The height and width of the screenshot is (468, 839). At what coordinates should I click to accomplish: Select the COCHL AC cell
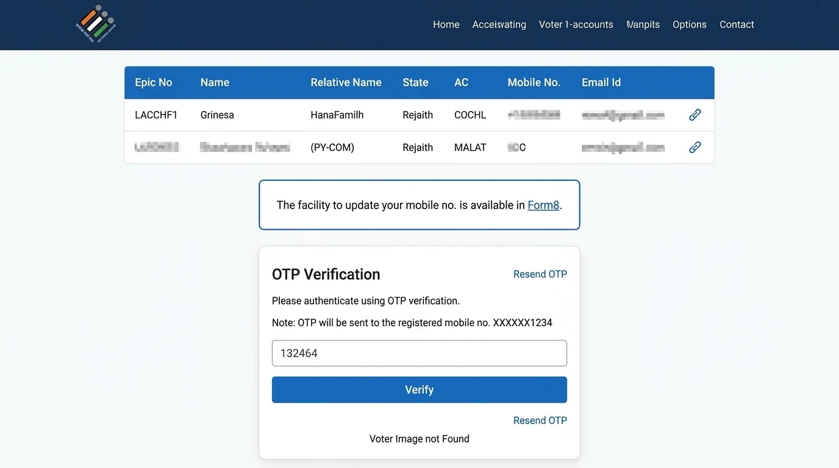point(470,115)
